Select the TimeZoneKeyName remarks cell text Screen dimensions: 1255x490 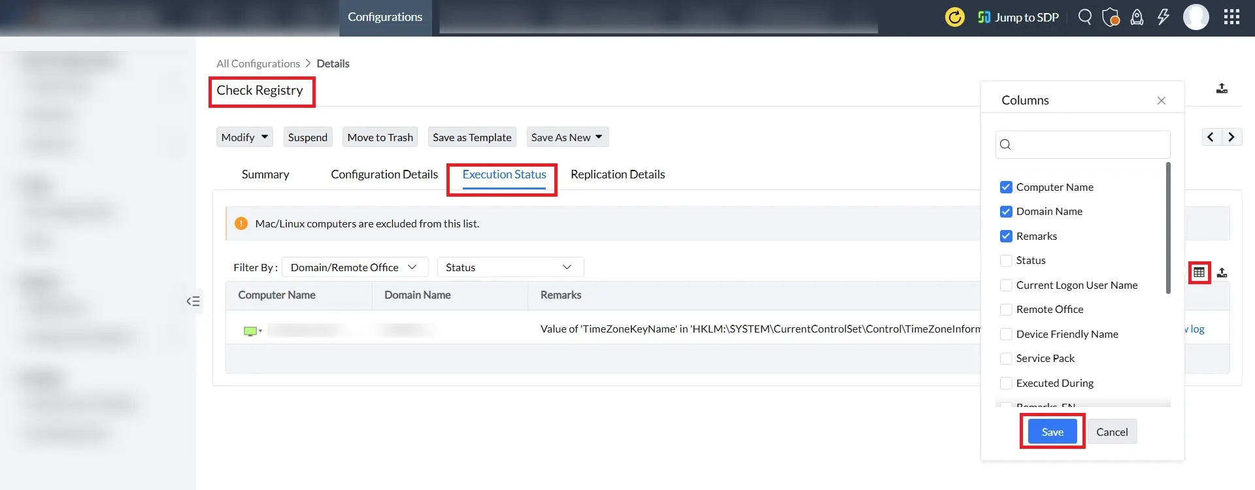click(760, 329)
